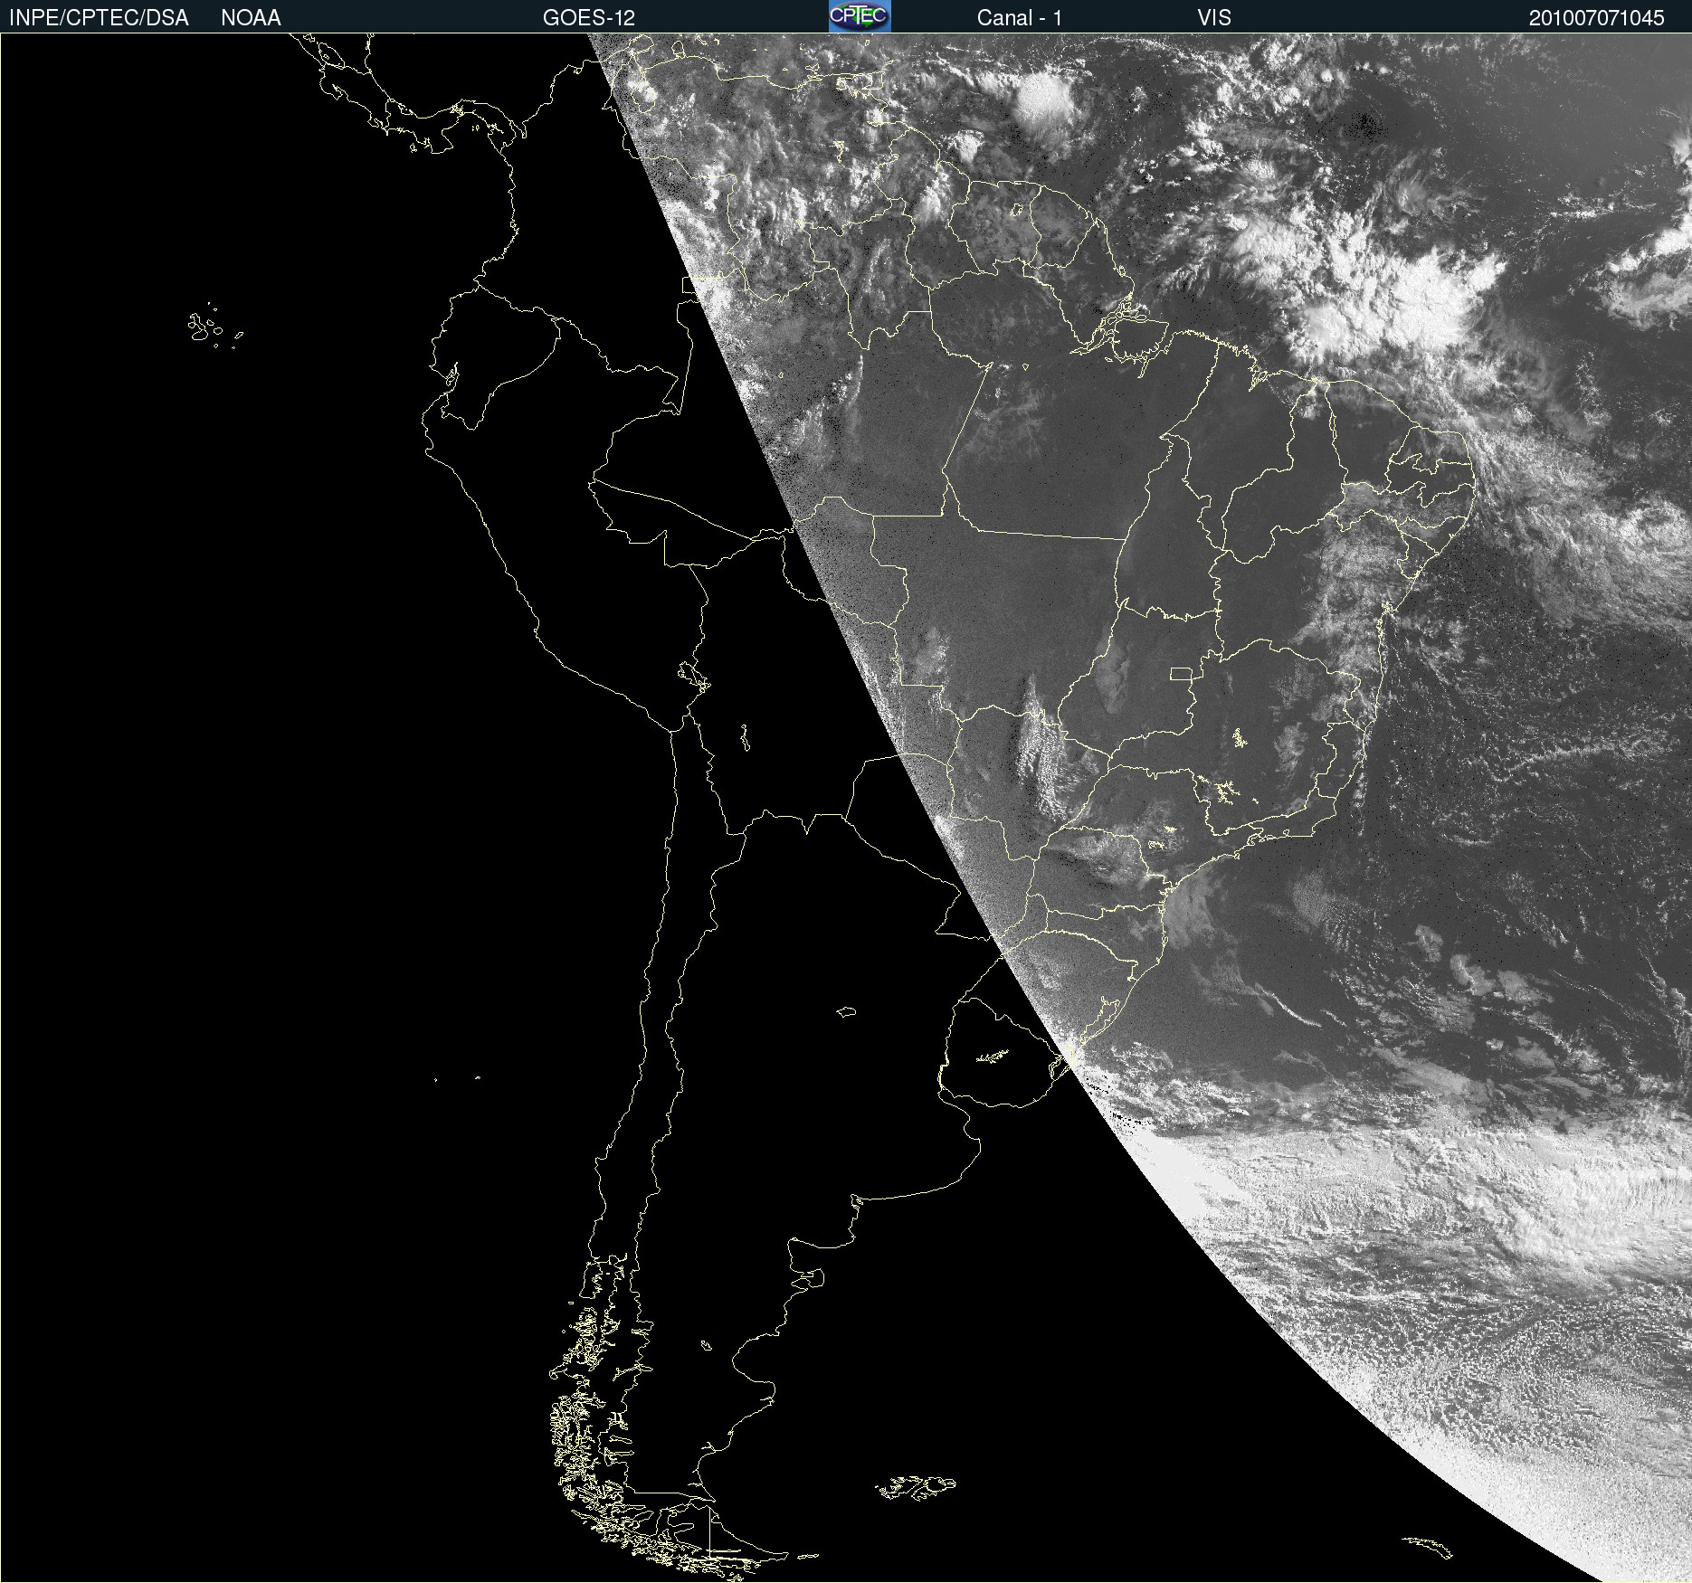This screenshot has height=1583, width=1692.
Task: Click the GOES-12 satellite label
Action: (x=589, y=18)
